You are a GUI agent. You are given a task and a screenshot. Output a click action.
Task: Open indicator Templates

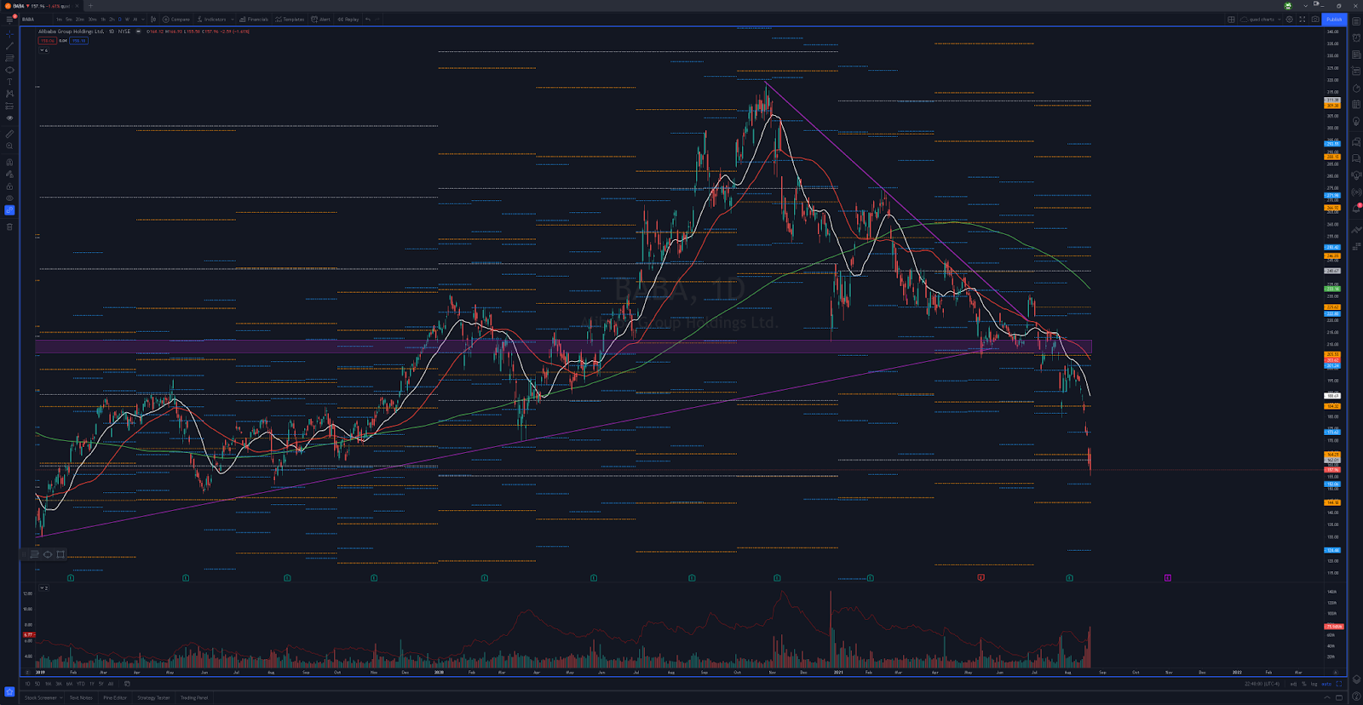tap(290, 20)
